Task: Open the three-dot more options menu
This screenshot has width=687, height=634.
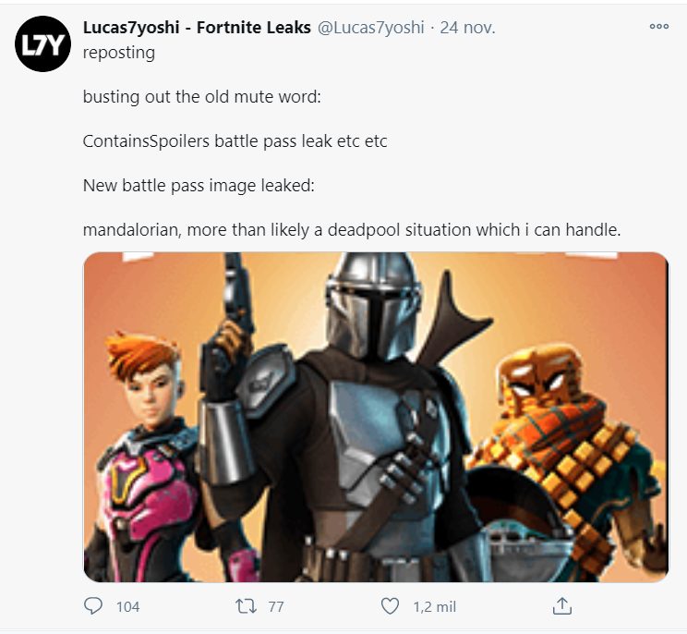Action: click(658, 27)
